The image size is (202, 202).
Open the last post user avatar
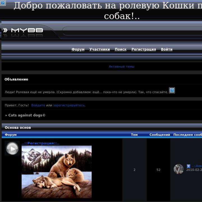pos(178,169)
